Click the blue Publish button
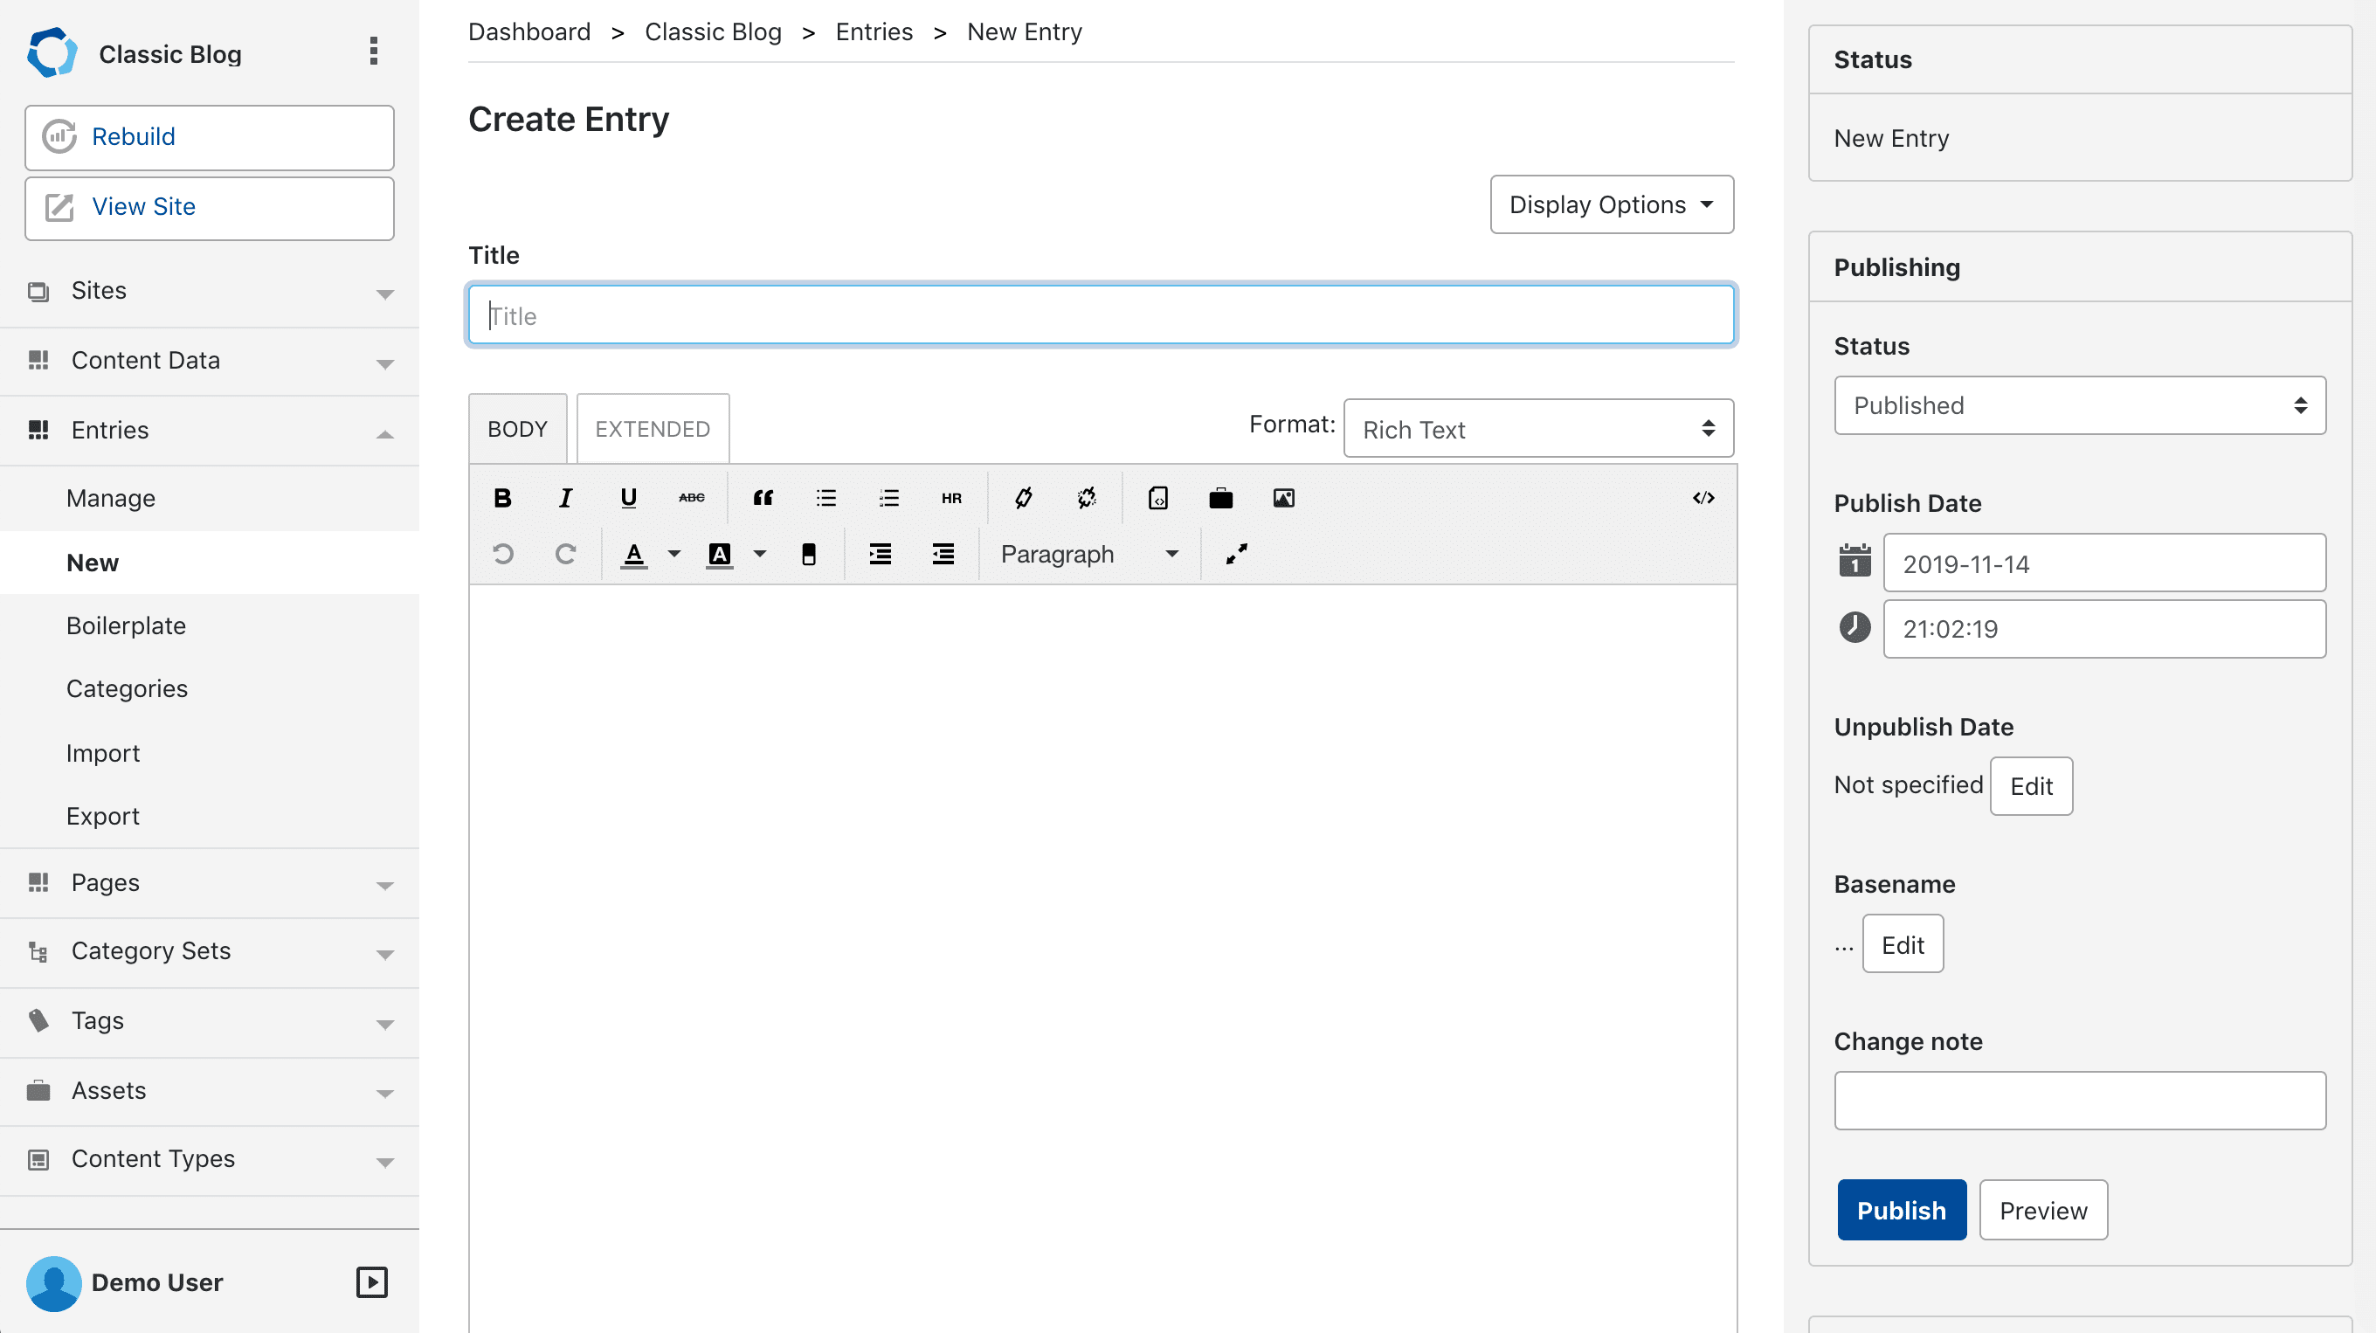This screenshot has height=1333, width=2376. click(x=1901, y=1211)
